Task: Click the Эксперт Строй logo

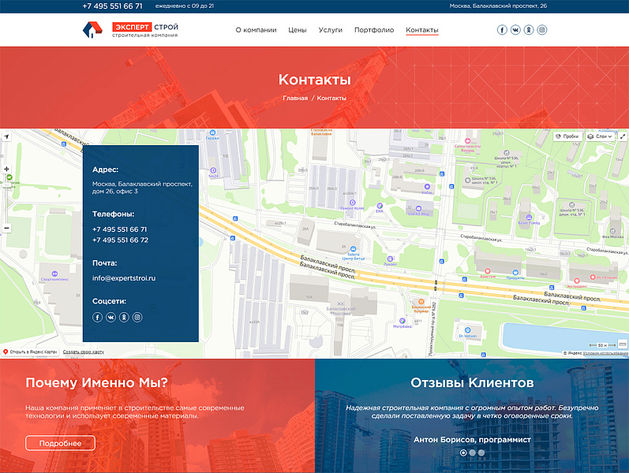Action: click(130, 30)
